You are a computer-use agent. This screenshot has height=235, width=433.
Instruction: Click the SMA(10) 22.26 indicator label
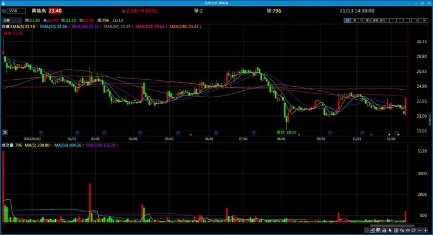point(53,26)
